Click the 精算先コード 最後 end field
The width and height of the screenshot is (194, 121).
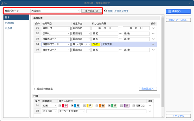(136, 39)
